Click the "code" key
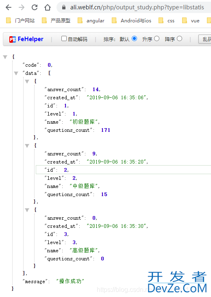This screenshot has height=297, width=211. click(x=31, y=65)
